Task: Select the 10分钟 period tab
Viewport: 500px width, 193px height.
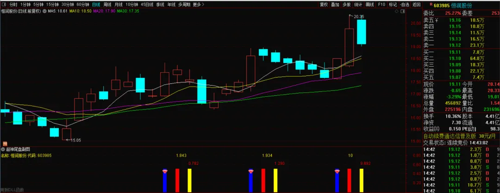Action: point(131,5)
